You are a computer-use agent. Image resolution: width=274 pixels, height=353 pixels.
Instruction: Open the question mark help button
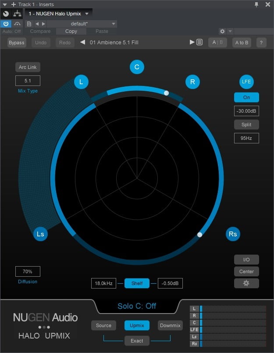(261, 43)
